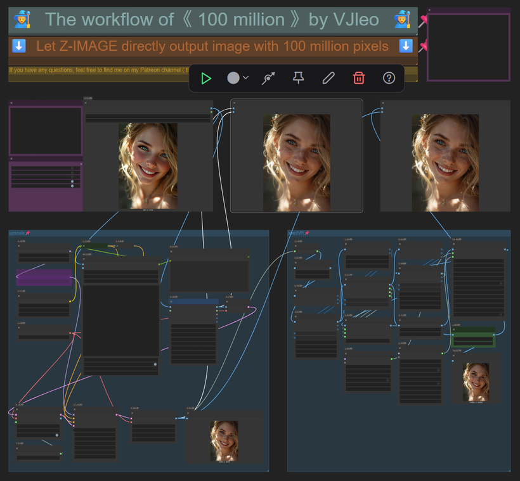Click the orange Z-IMAGE subtitle banner
This screenshot has width=520, height=481.
click(212, 46)
